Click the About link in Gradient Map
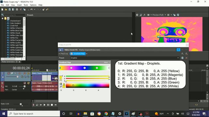The width and height of the screenshot is (209, 117). click(x=106, y=62)
